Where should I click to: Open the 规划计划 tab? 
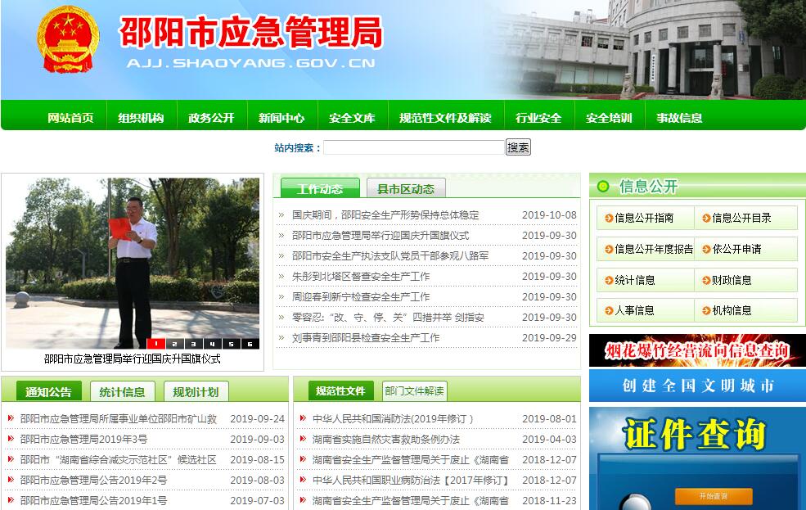196,392
